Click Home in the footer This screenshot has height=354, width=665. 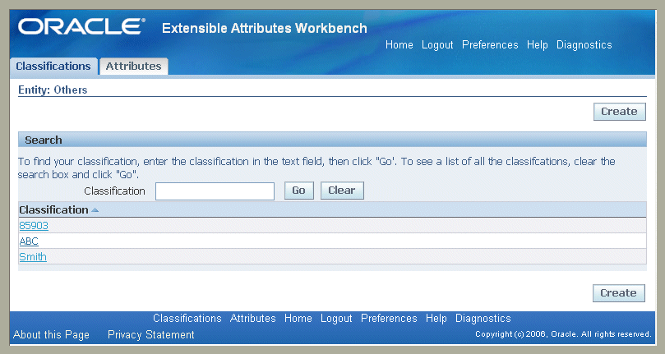pyautogui.click(x=298, y=319)
